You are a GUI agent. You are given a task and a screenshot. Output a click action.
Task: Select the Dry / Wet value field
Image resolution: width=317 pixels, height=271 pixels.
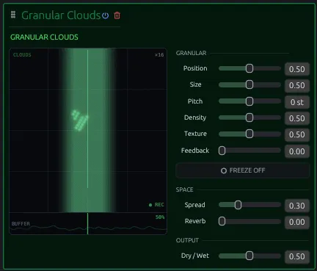tap(297, 256)
